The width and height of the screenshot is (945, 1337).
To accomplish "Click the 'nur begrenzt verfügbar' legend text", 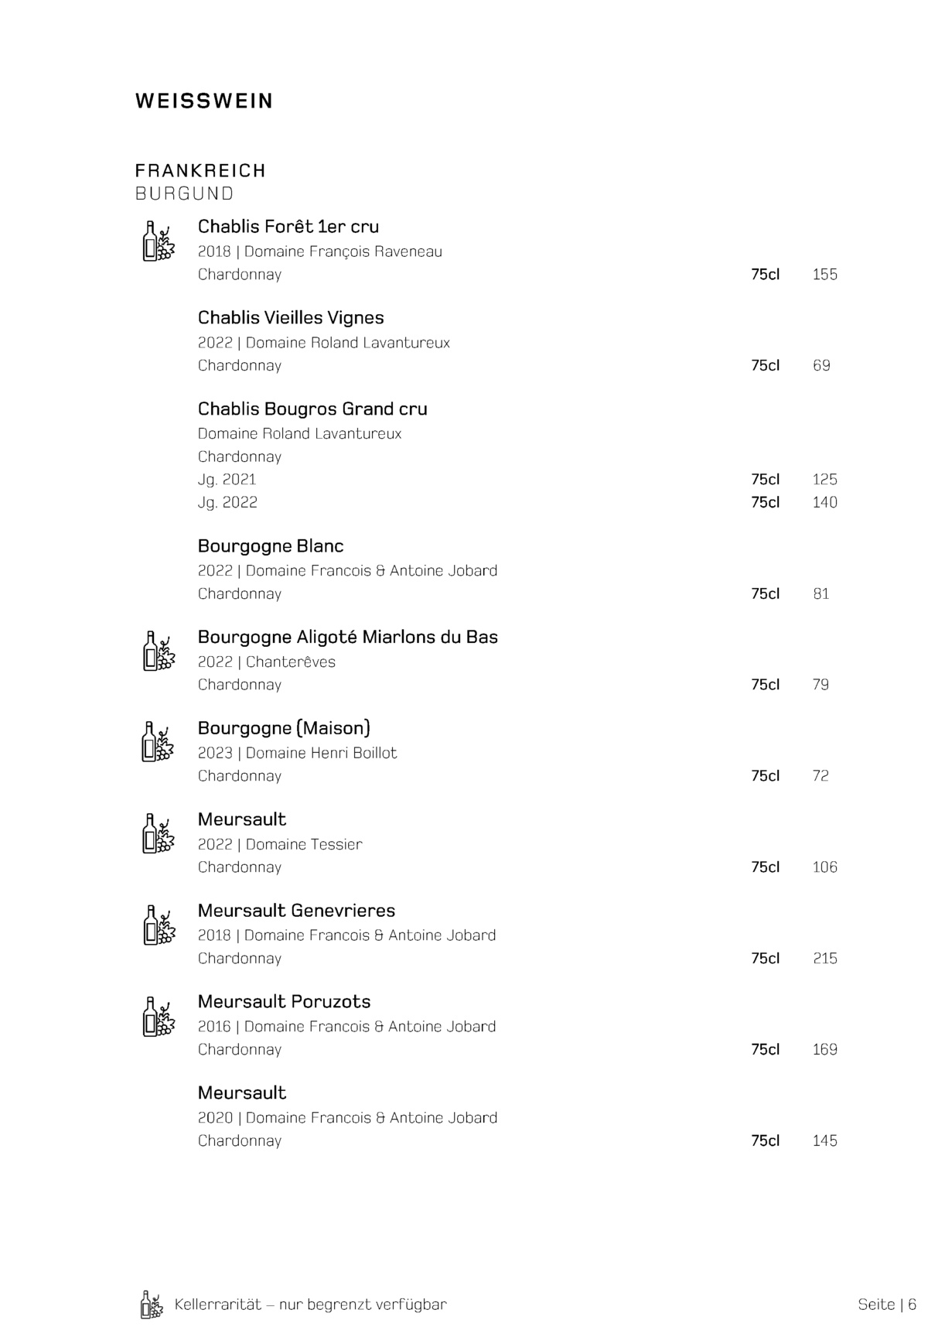I will pos(363,1305).
